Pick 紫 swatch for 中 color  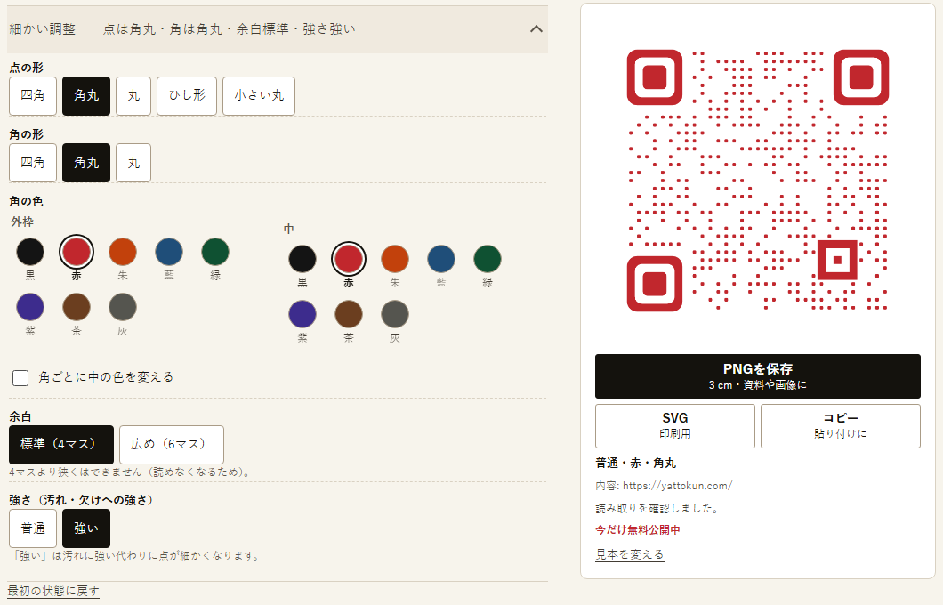[302, 314]
